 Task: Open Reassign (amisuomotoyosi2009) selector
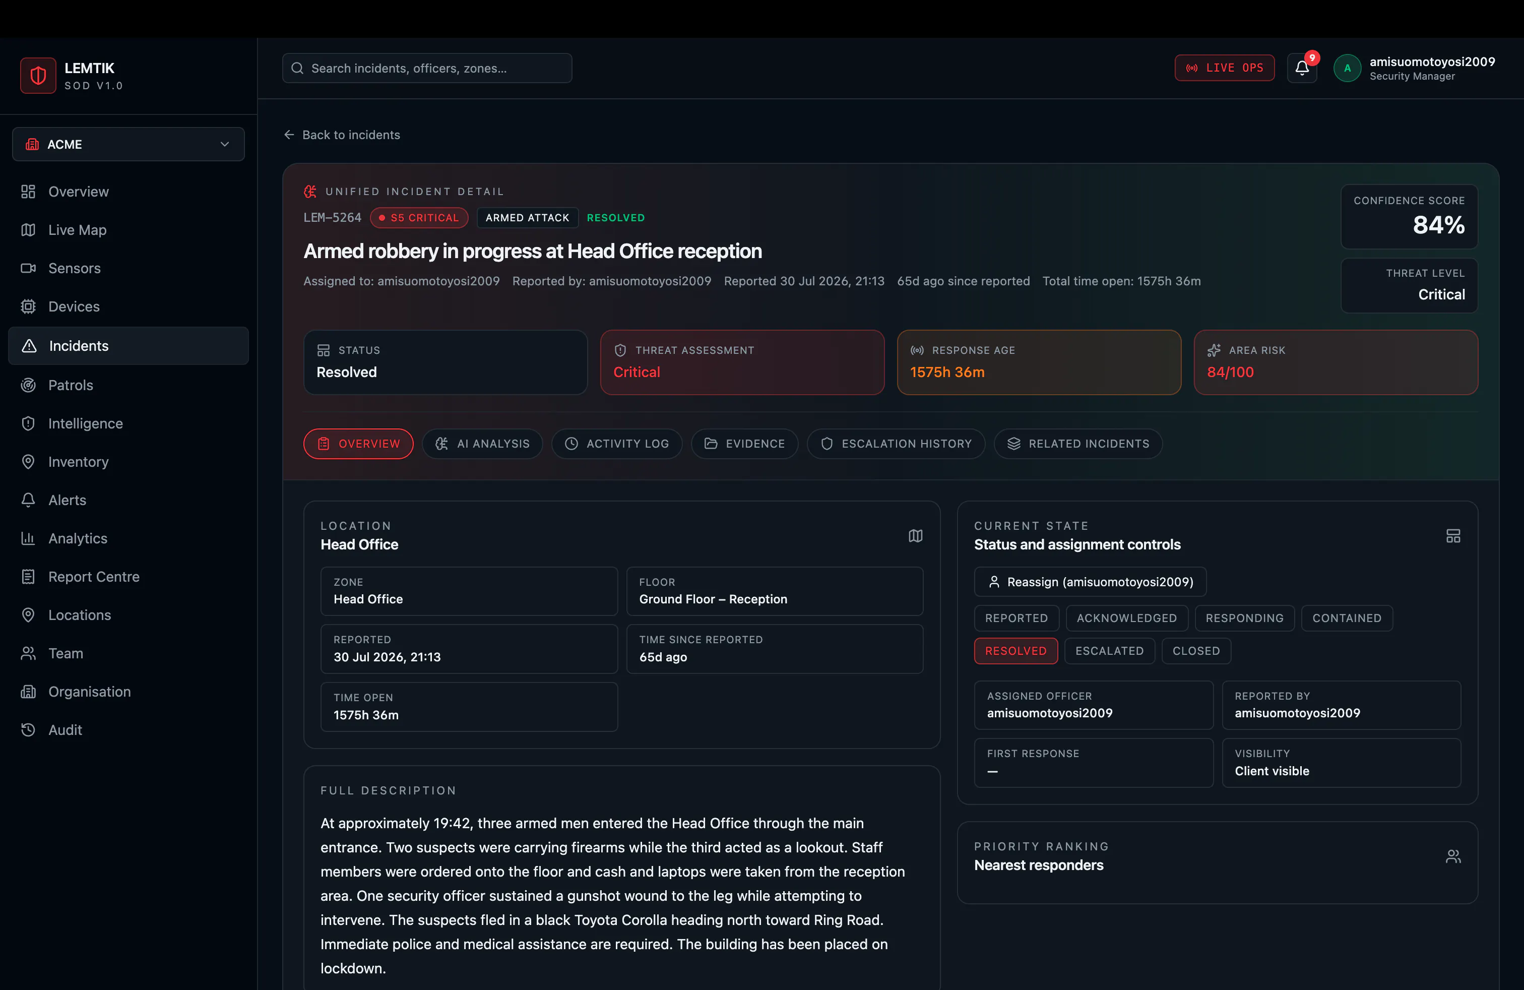pyautogui.click(x=1090, y=582)
